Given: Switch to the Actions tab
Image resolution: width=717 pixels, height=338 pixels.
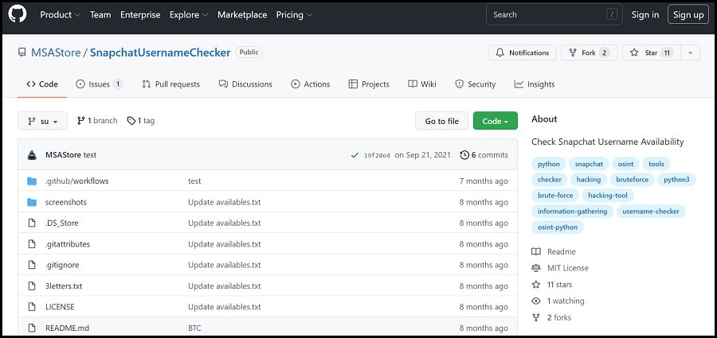Looking at the screenshot, I should pos(311,84).
